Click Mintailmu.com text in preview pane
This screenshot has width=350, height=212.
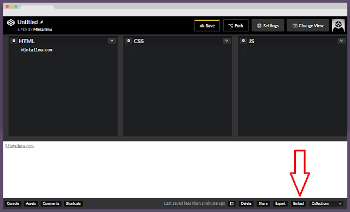click(20, 146)
